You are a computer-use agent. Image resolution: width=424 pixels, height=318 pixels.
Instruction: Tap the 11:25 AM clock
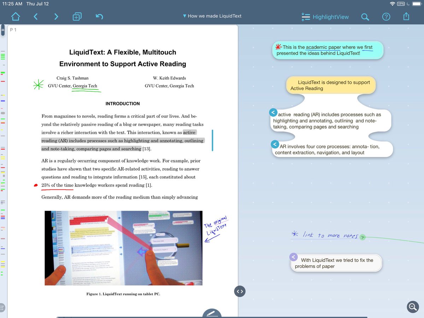point(12,4)
